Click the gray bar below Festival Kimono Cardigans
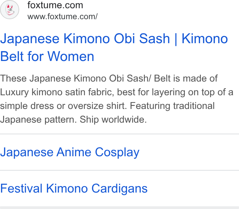This screenshot has height=209, width=239. (x=119, y=208)
